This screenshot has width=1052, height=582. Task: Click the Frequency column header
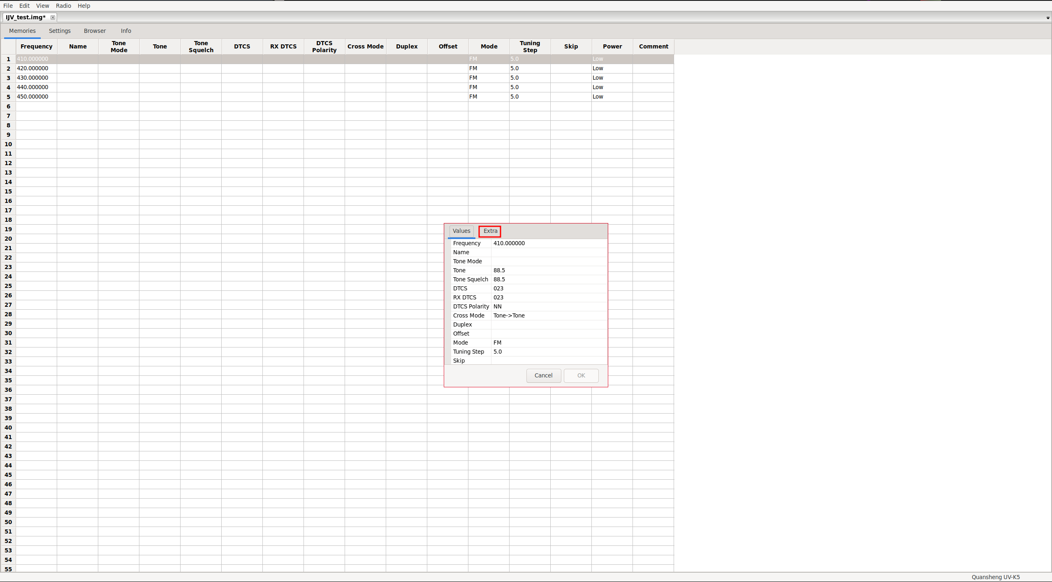point(37,46)
